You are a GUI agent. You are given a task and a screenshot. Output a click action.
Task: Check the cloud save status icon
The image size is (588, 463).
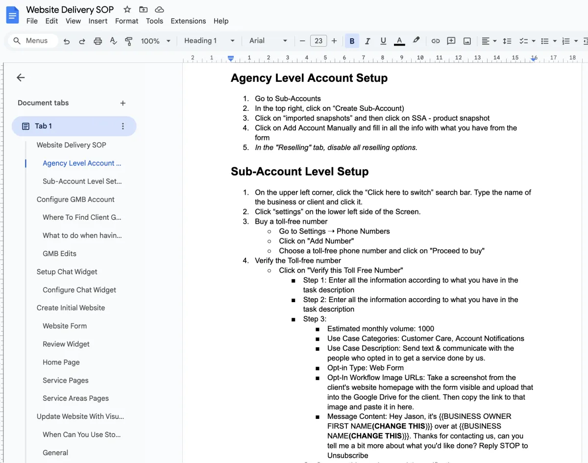[x=159, y=9]
